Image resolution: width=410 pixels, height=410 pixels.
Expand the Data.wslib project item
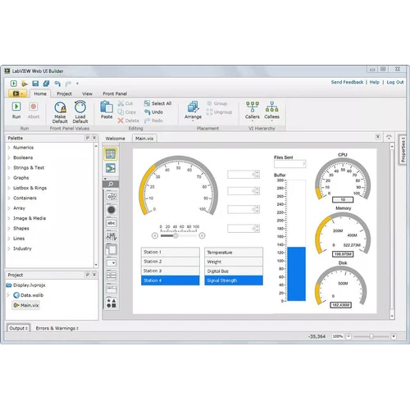tap(8, 295)
